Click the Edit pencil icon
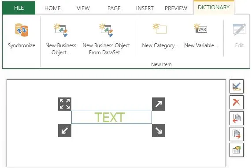252x168 pixels. click(x=240, y=30)
